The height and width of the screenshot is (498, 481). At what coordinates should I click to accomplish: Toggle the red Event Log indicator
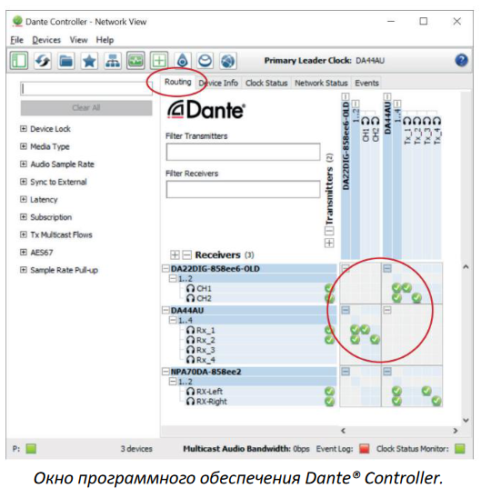[364, 449]
